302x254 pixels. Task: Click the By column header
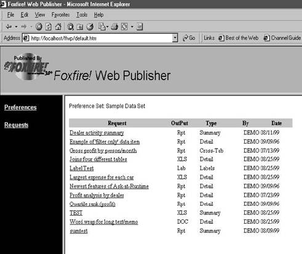[x=245, y=123]
